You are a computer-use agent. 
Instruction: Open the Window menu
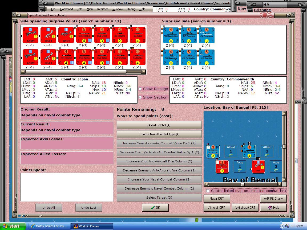point(118,9)
